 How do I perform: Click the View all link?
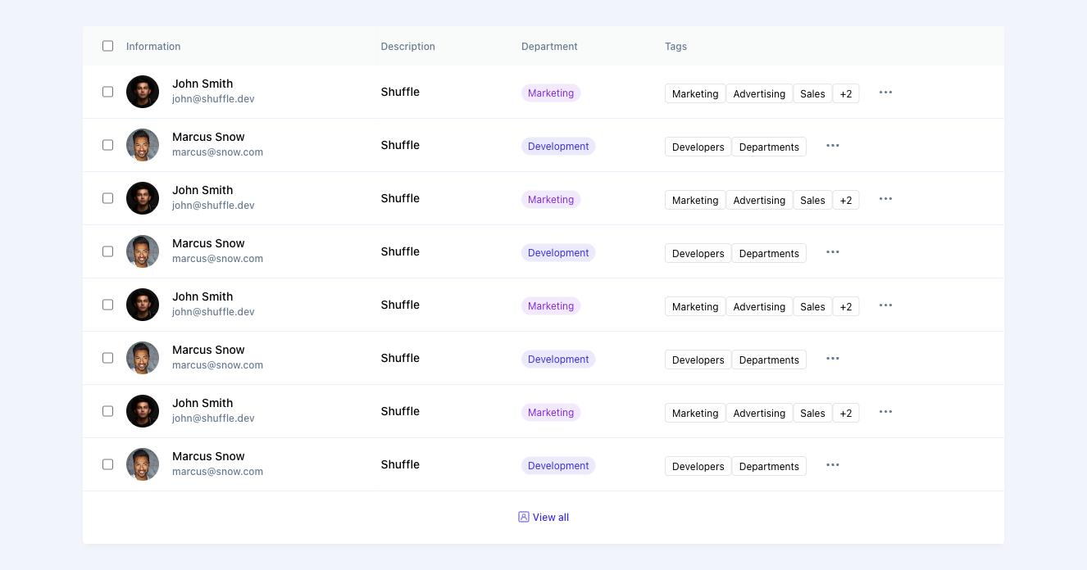(551, 518)
